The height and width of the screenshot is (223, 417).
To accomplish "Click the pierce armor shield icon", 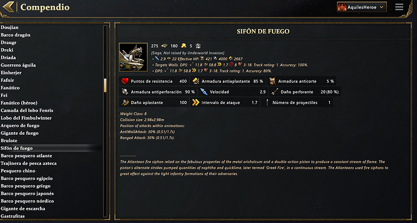I will [x=124, y=92].
